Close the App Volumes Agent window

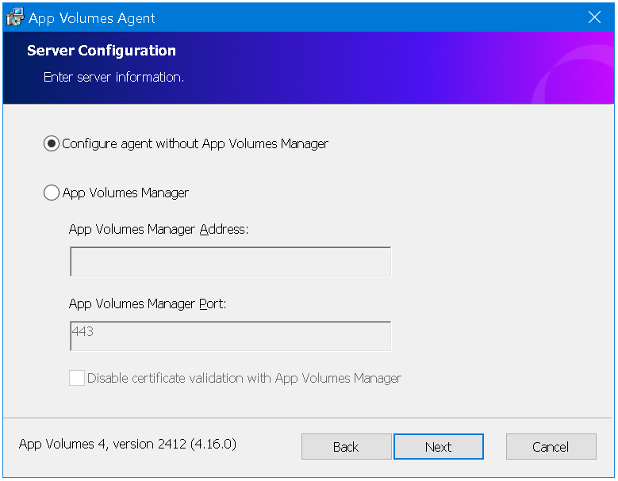594,17
